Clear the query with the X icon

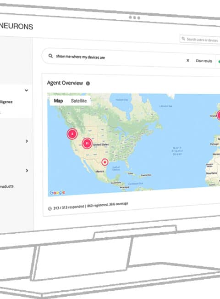click(x=188, y=60)
